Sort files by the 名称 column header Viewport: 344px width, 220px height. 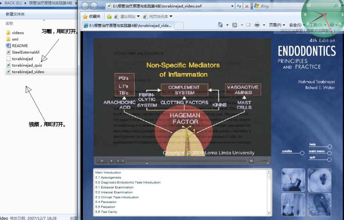tap(9, 23)
